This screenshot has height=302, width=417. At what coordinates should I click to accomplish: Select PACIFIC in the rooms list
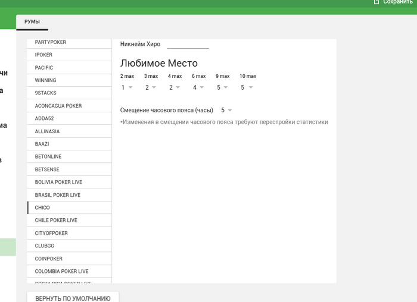pos(69,68)
